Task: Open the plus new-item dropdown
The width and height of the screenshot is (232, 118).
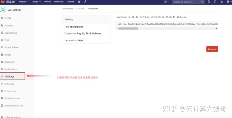Action: click(167, 2)
